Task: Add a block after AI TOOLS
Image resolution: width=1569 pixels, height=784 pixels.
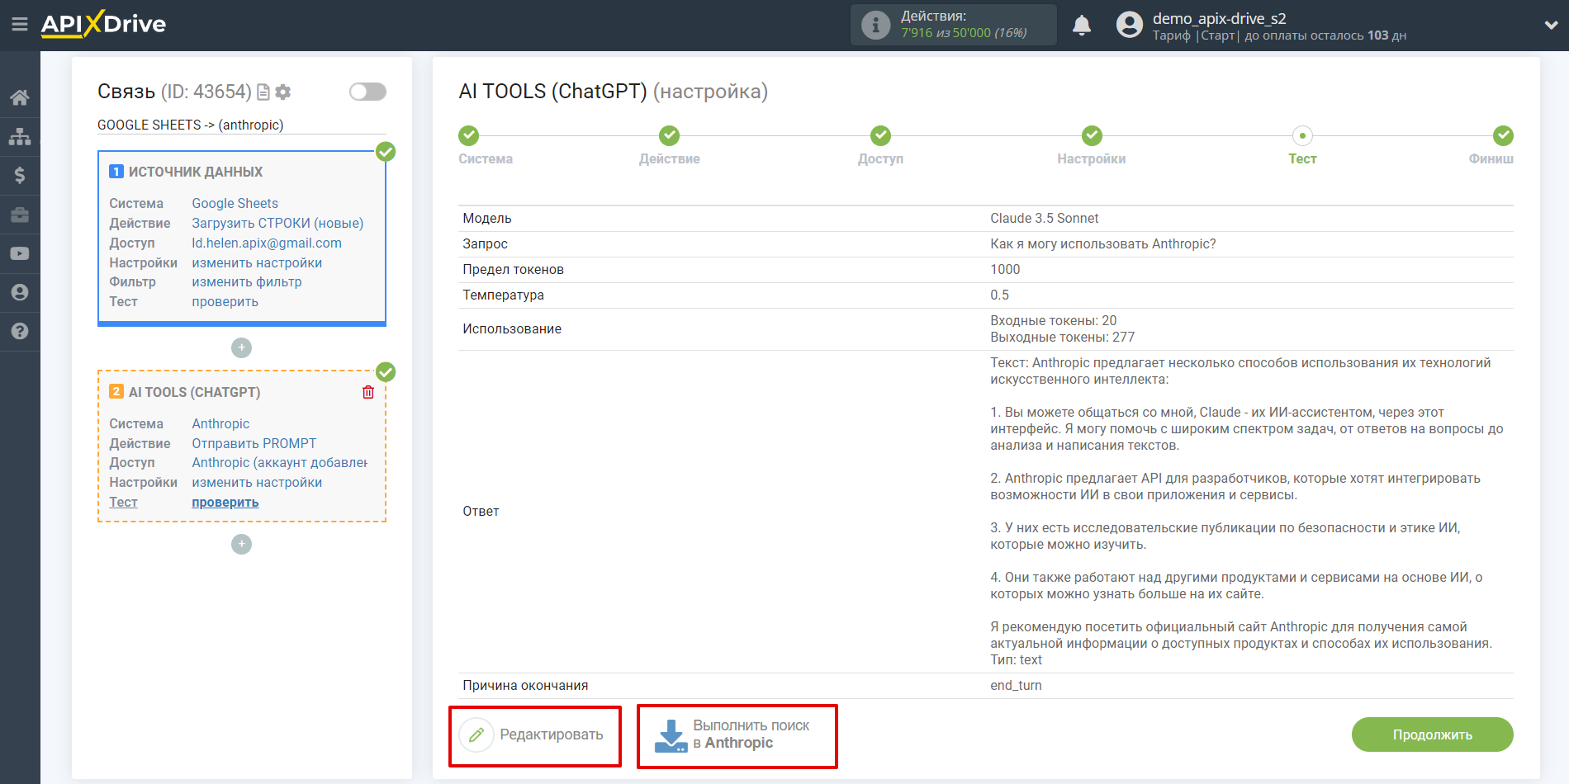Action: (241, 544)
